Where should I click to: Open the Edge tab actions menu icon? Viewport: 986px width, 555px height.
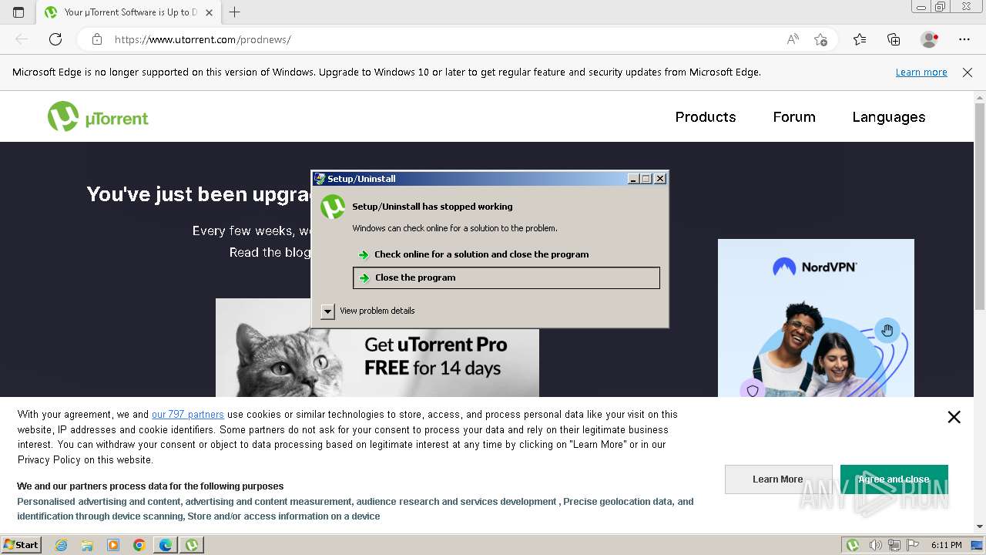pyautogui.click(x=18, y=12)
